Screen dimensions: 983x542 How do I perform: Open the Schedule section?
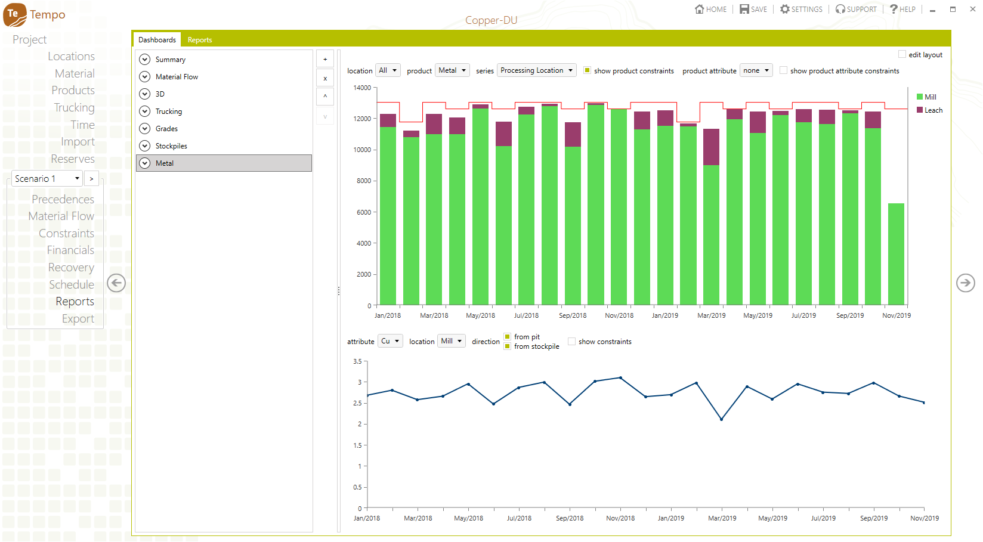[72, 284]
